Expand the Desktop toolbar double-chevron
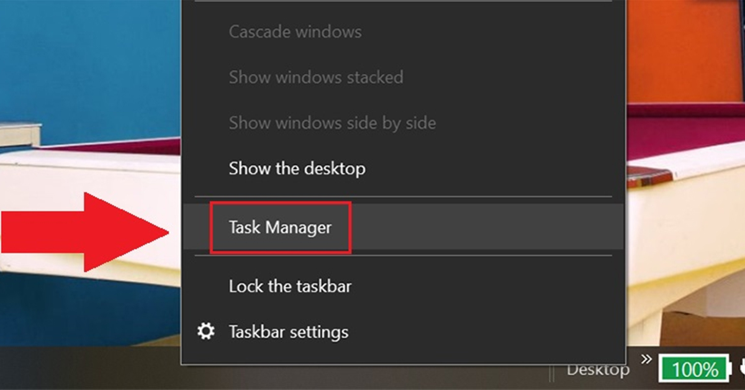Image resolution: width=745 pixels, height=390 pixels. (646, 359)
